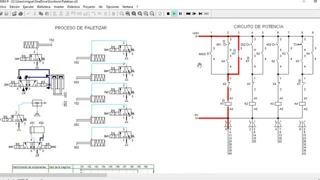Screen dimensions: 320x180
Task: Click the horizontal scrollbar thumb
Action: 53,175
